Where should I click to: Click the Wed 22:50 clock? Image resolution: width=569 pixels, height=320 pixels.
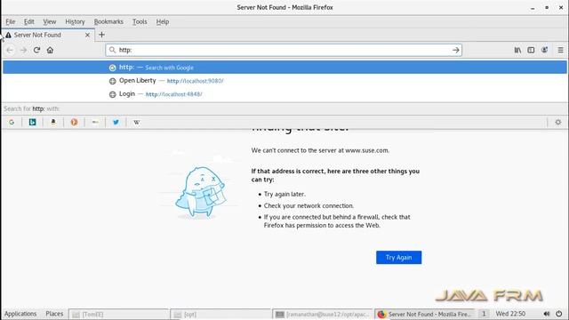coord(510,314)
